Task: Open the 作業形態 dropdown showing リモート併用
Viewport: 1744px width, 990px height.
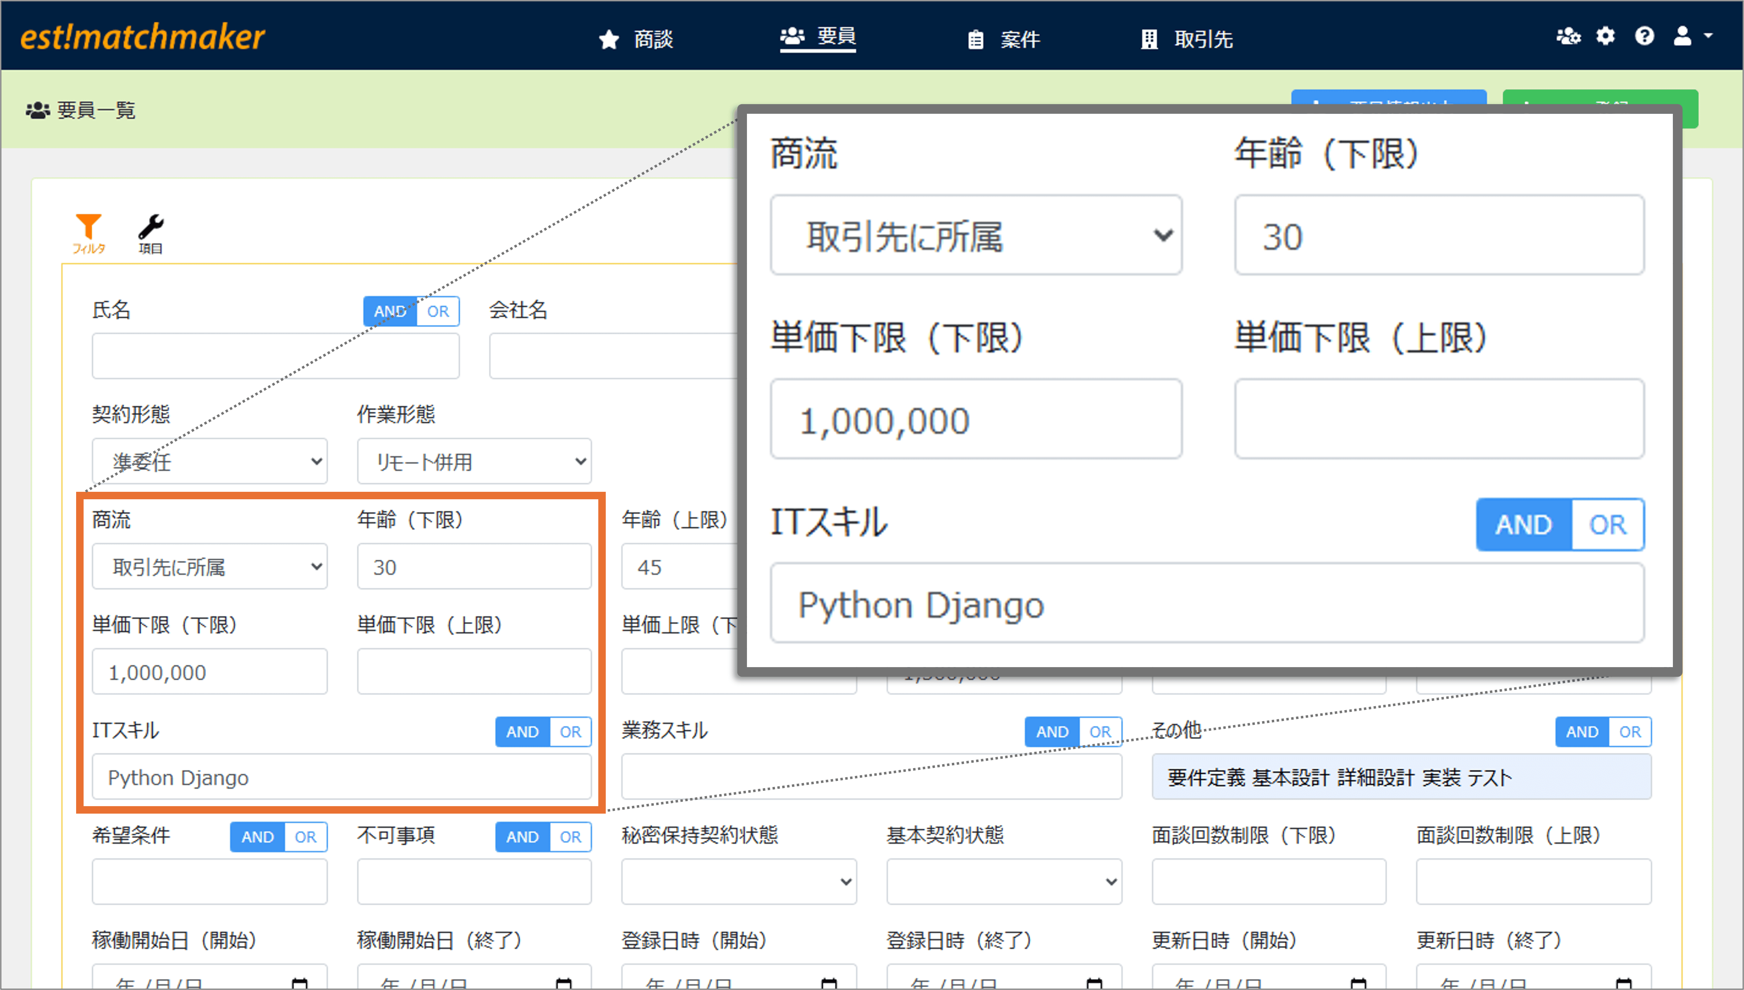Action: [x=474, y=462]
